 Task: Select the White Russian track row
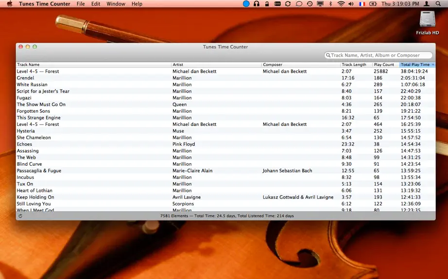pyautogui.click(x=226, y=85)
